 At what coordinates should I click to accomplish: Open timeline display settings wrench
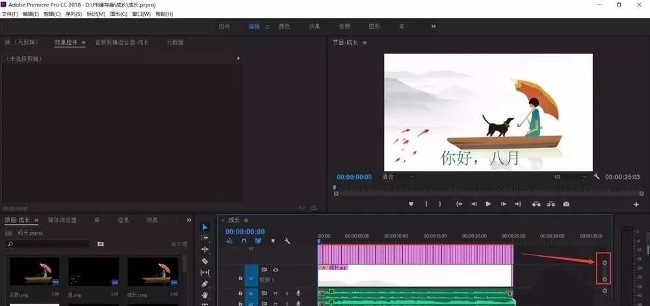coord(287,240)
